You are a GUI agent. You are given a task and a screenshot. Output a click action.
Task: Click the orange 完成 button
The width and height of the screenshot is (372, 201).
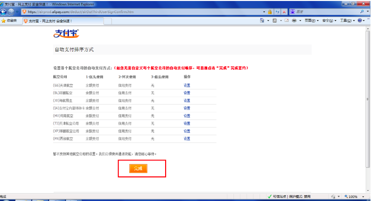tap(138, 169)
